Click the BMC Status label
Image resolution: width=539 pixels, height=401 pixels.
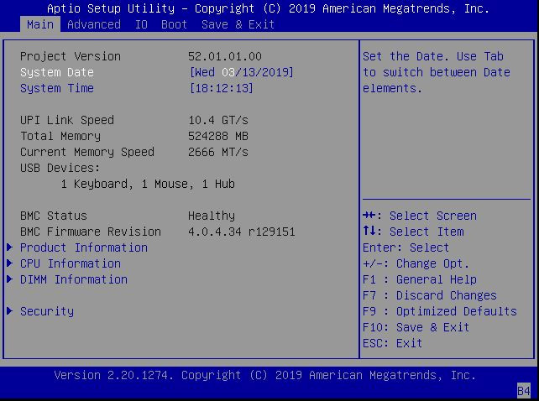(54, 216)
